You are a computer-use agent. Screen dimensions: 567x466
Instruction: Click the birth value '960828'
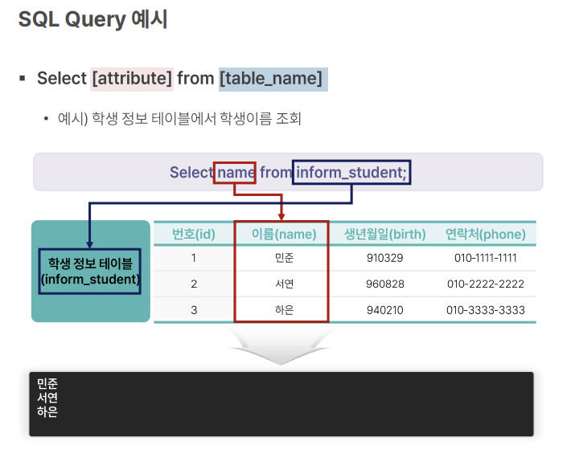coord(384,284)
